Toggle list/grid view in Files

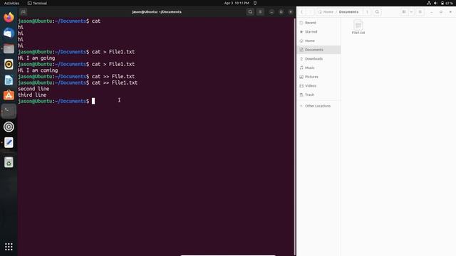point(404,12)
